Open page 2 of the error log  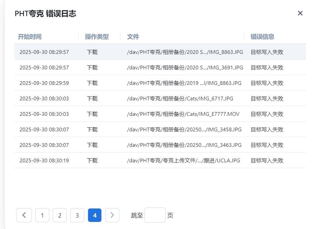point(60,215)
